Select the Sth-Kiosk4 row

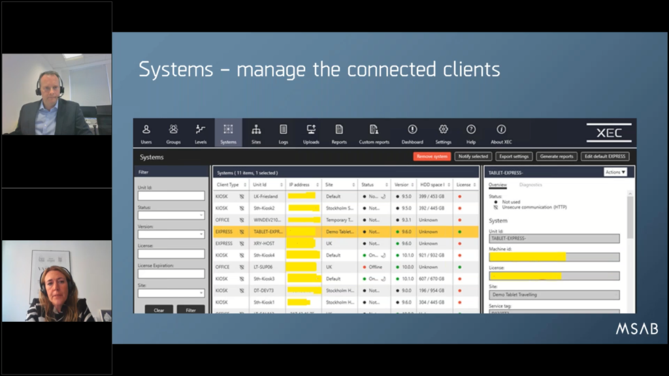tap(346, 255)
